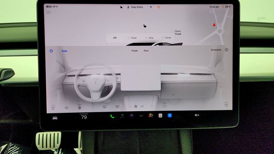Toggle heated steering wheel icon
This screenshot has width=274, height=154.
pyautogui.click(x=80, y=107)
